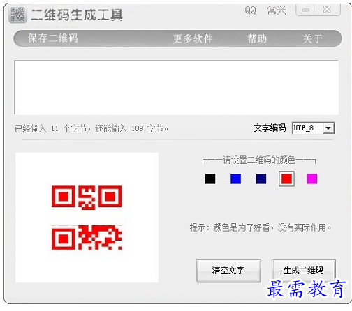Select the black color swatch

(x=210, y=179)
